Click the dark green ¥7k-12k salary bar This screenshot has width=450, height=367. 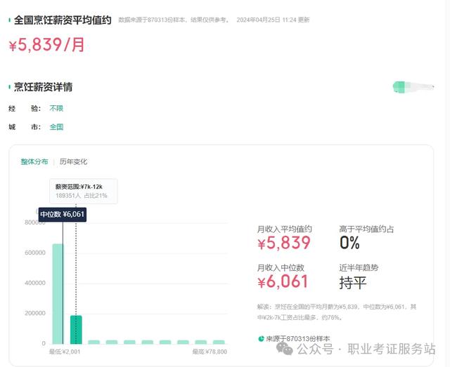(x=76, y=330)
